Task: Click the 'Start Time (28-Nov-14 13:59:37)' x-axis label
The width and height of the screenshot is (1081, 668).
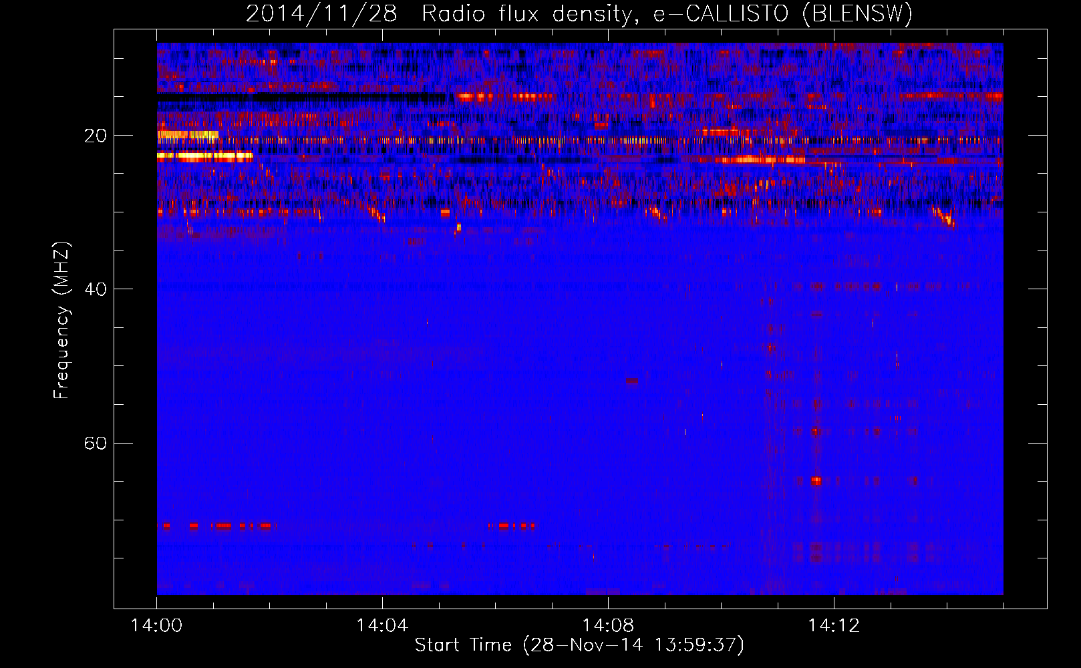Action: tap(579, 645)
